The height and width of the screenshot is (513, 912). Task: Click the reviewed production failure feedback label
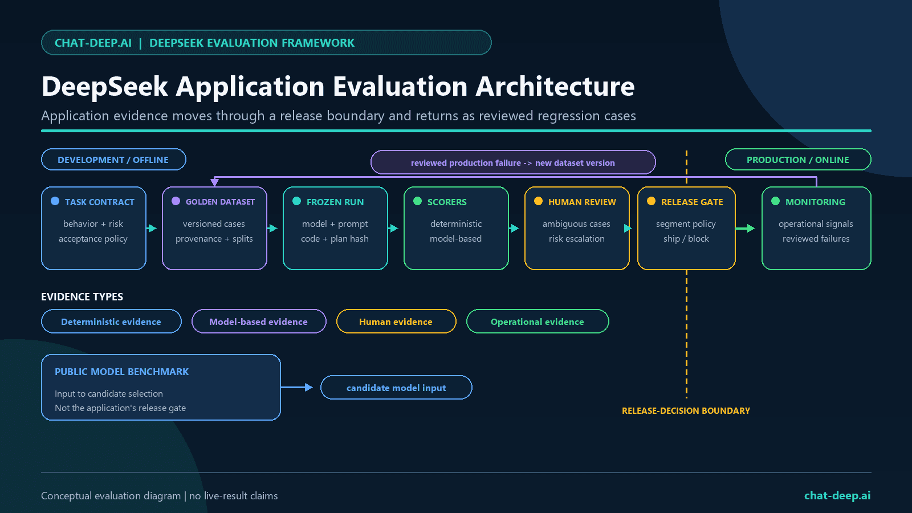click(x=513, y=162)
